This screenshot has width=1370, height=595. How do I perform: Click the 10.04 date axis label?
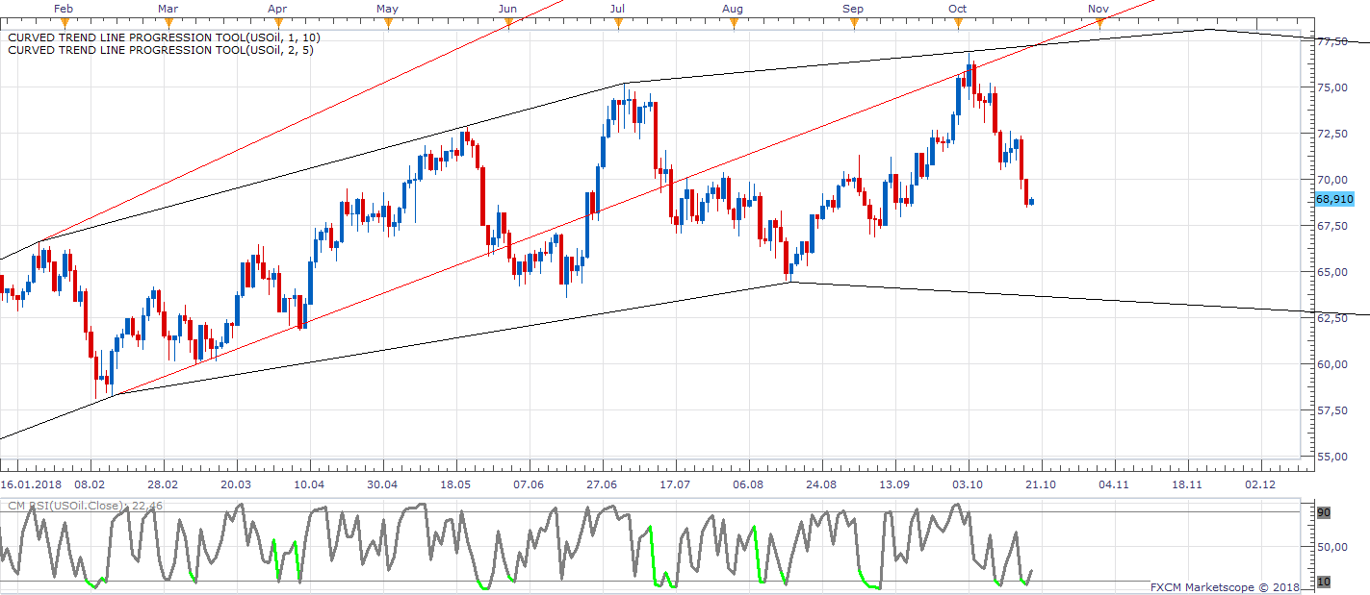309,484
